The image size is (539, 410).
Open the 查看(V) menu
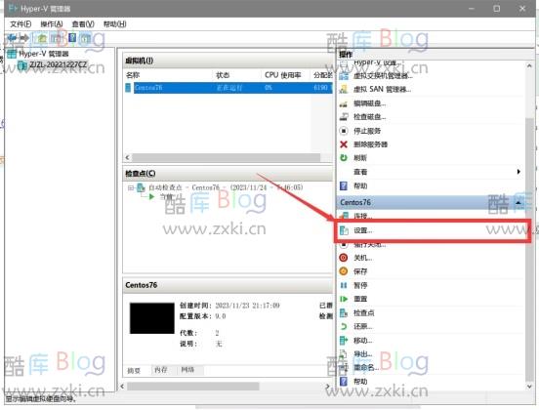coord(83,24)
